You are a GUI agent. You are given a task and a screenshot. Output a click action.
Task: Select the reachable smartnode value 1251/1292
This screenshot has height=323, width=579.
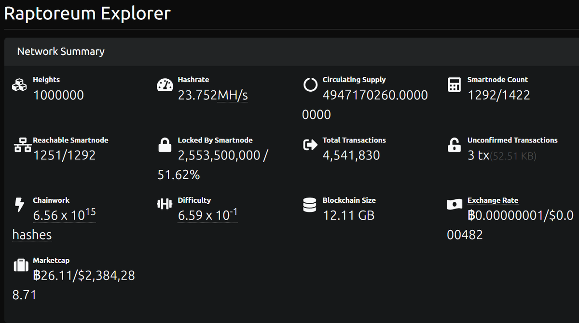[64, 155]
